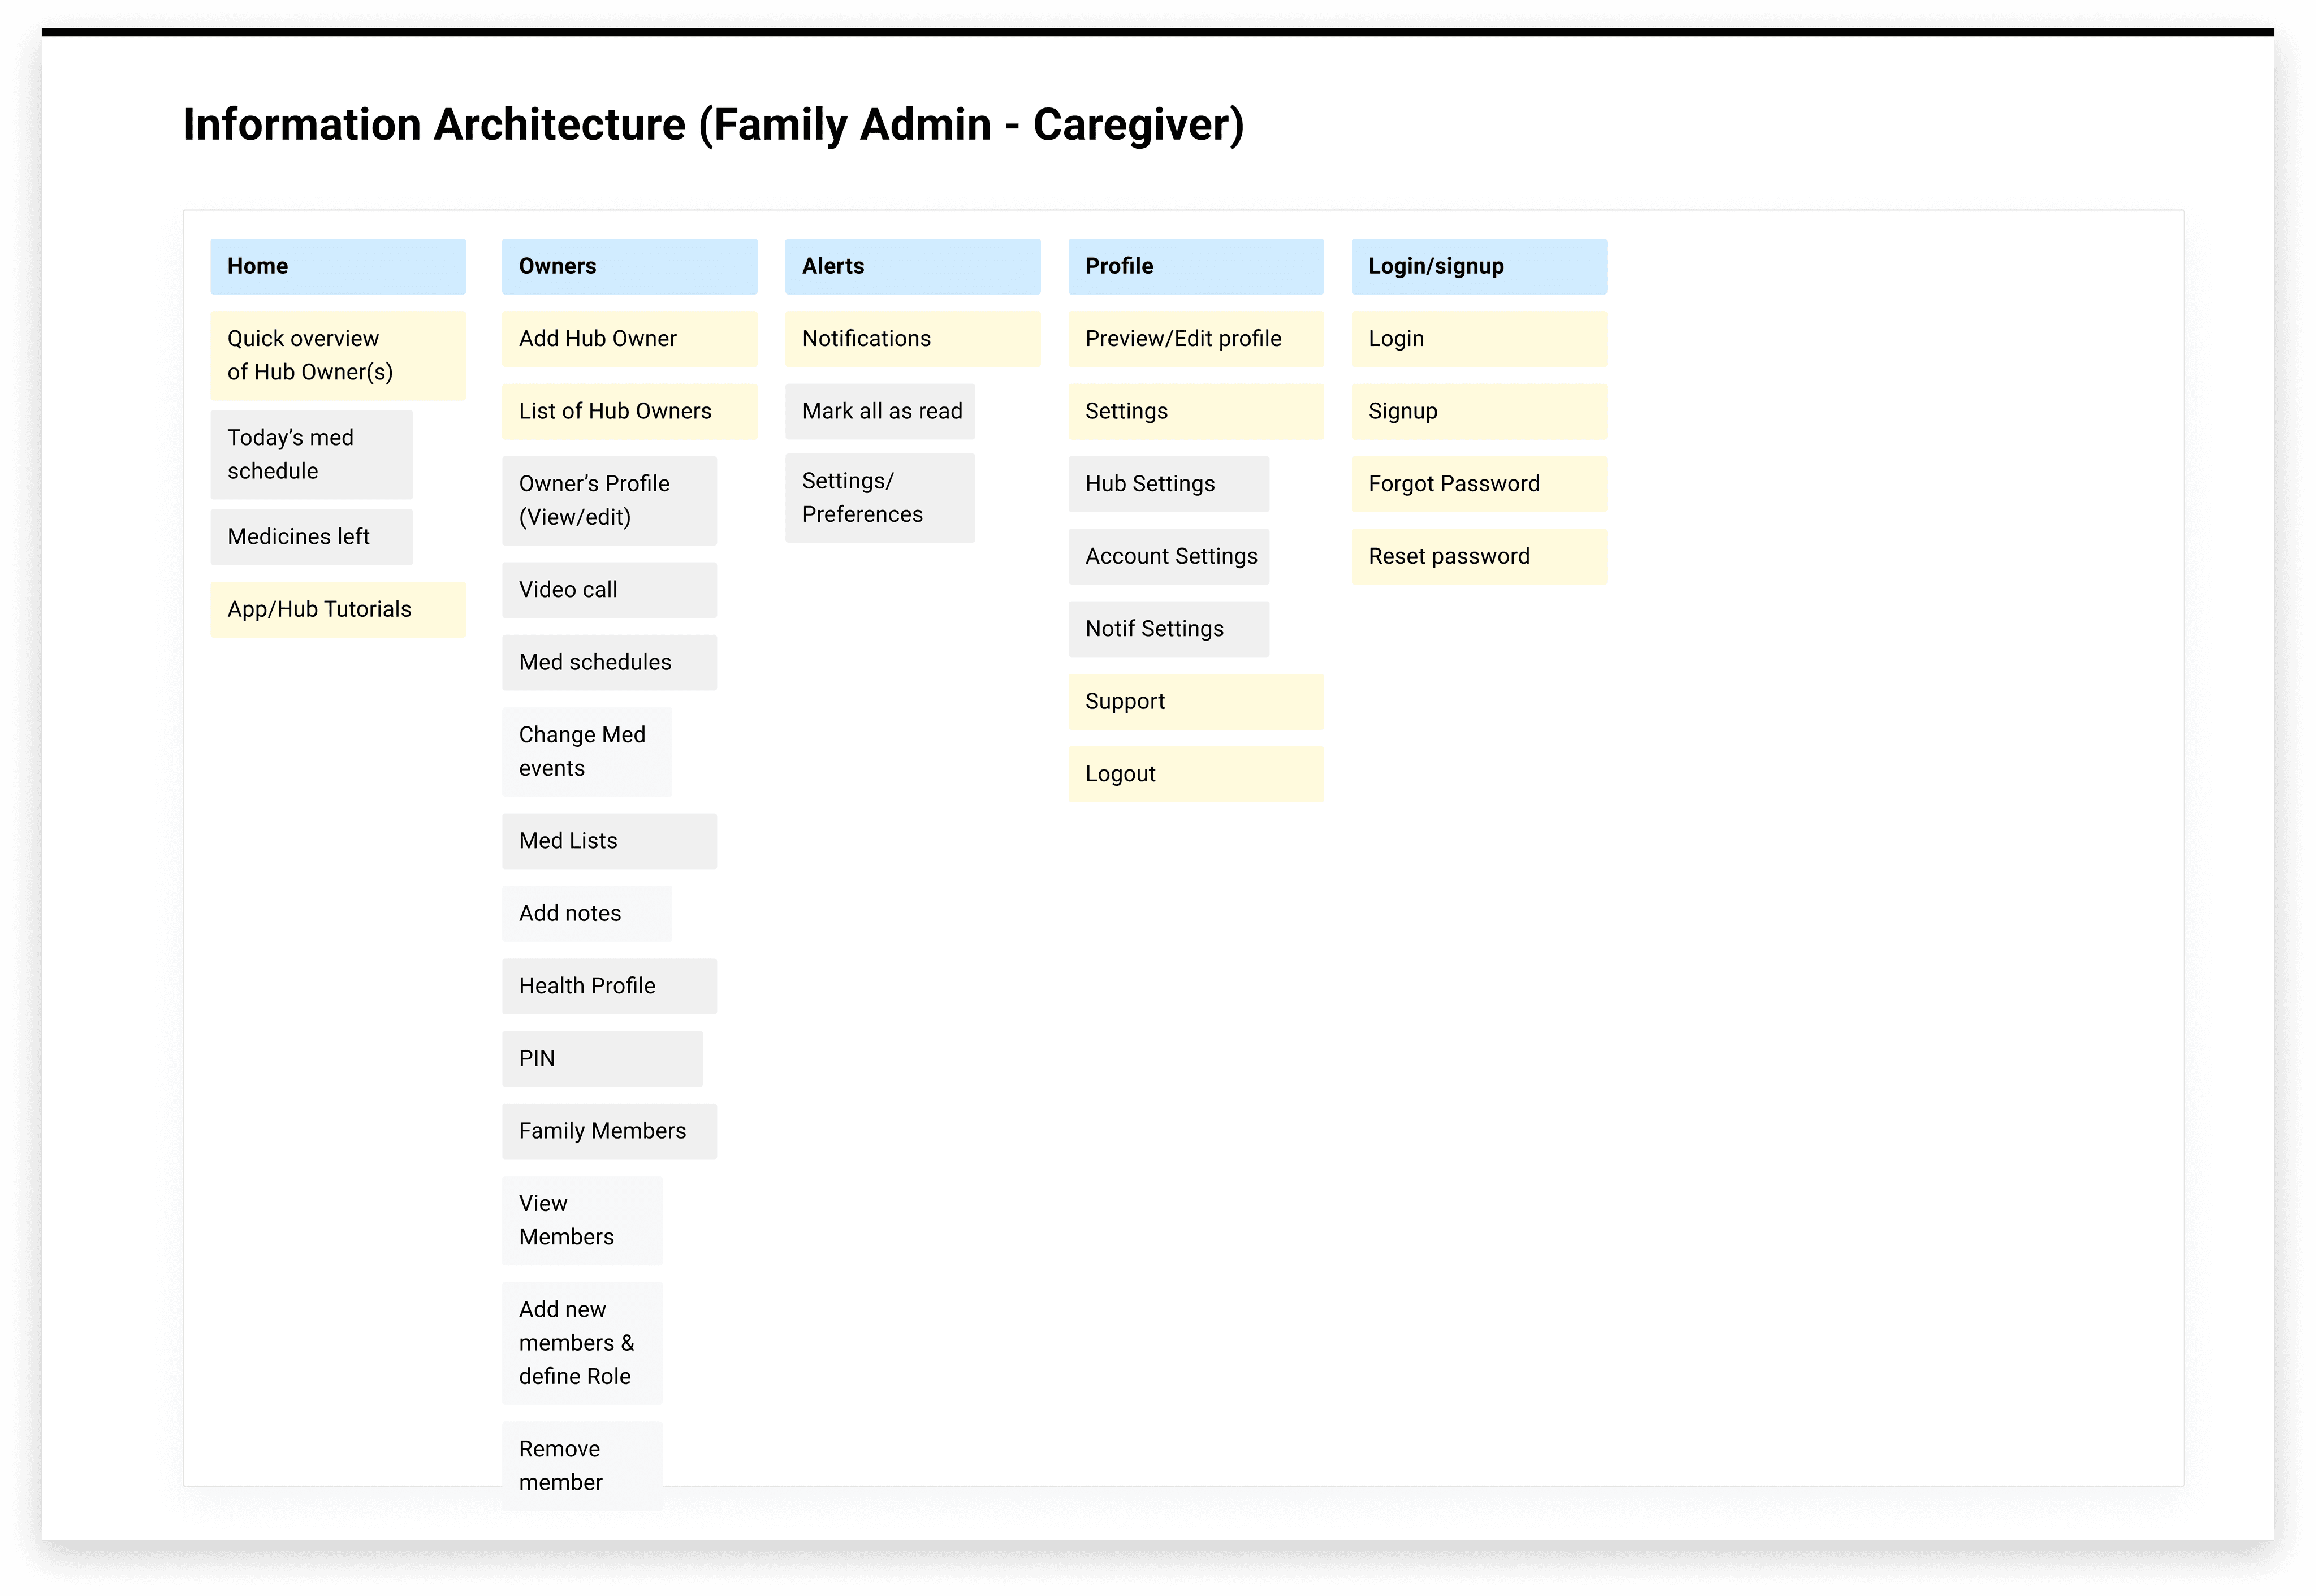Open the Profile header card
Viewport: 2316px width, 1596px height.
pos(1195,266)
